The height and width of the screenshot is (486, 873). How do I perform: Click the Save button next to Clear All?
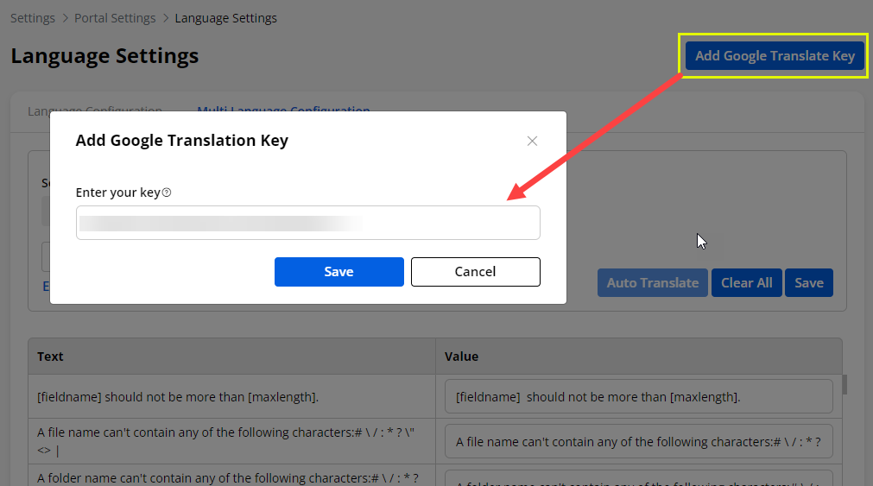click(x=808, y=282)
